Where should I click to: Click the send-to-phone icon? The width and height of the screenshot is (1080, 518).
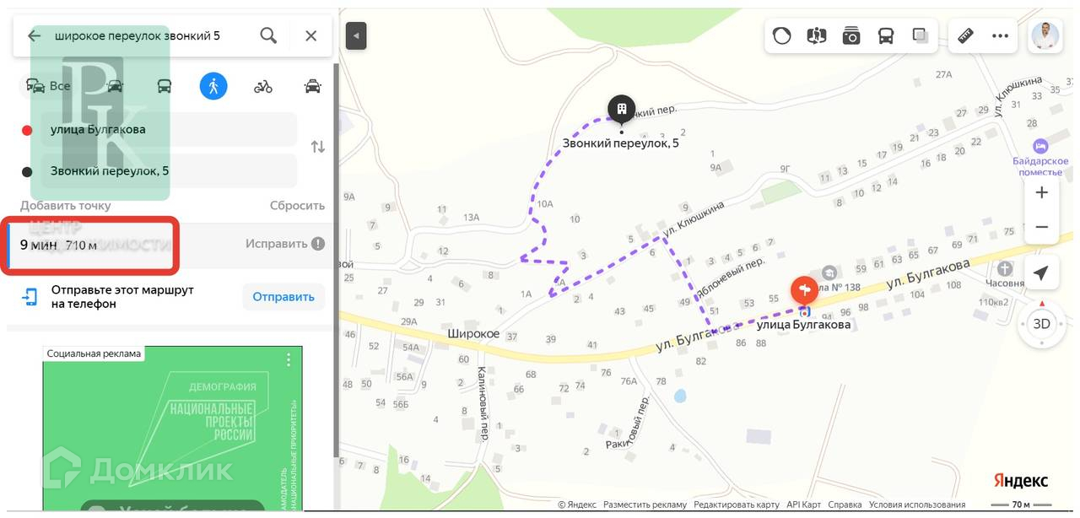click(x=30, y=297)
